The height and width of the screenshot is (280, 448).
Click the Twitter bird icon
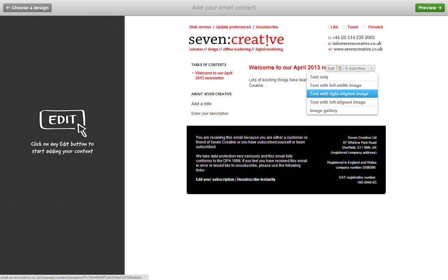[344, 27]
